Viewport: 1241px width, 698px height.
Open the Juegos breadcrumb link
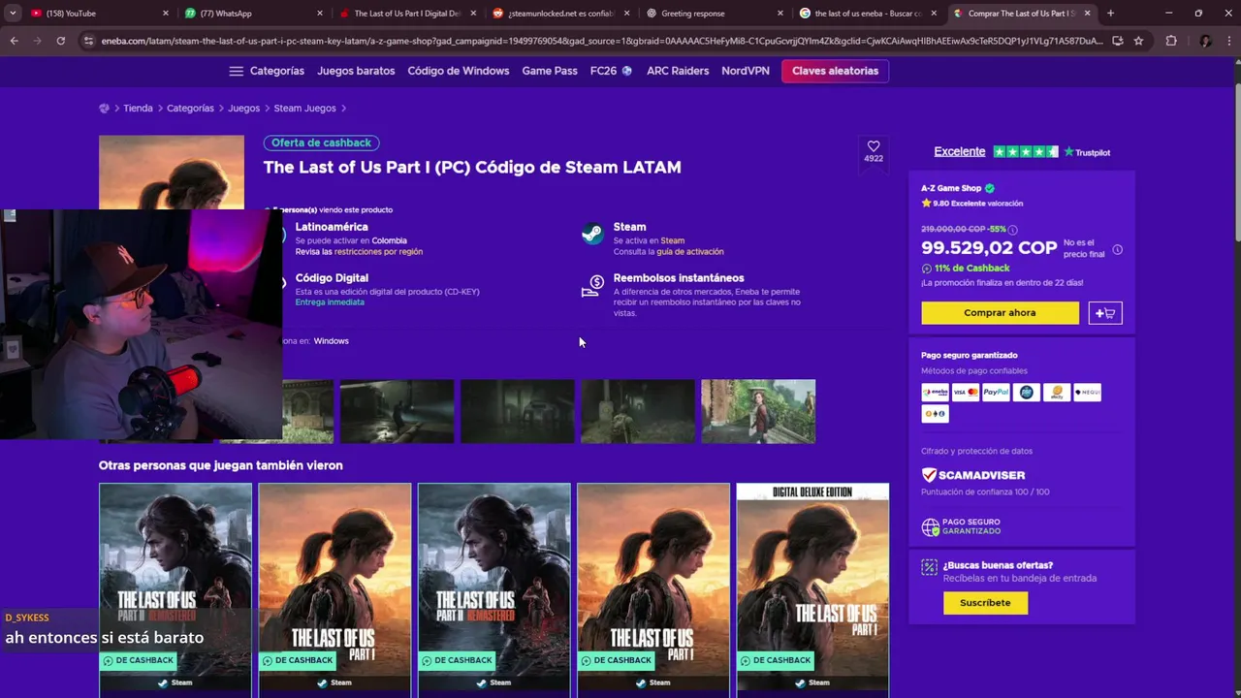pyautogui.click(x=243, y=109)
